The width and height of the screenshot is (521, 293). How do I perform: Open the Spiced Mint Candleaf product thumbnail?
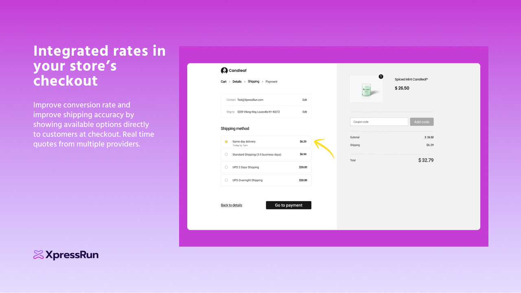click(x=366, y=89)
